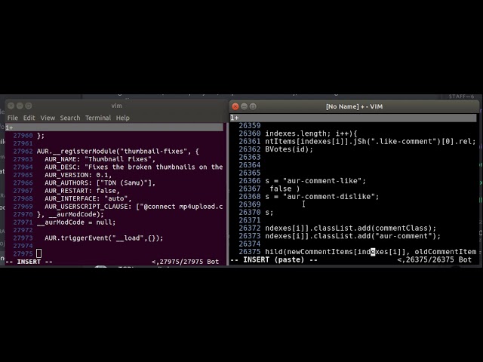Minimize the left vim terminal window
This screenshot has height=362, width=483.
(20, 106)
